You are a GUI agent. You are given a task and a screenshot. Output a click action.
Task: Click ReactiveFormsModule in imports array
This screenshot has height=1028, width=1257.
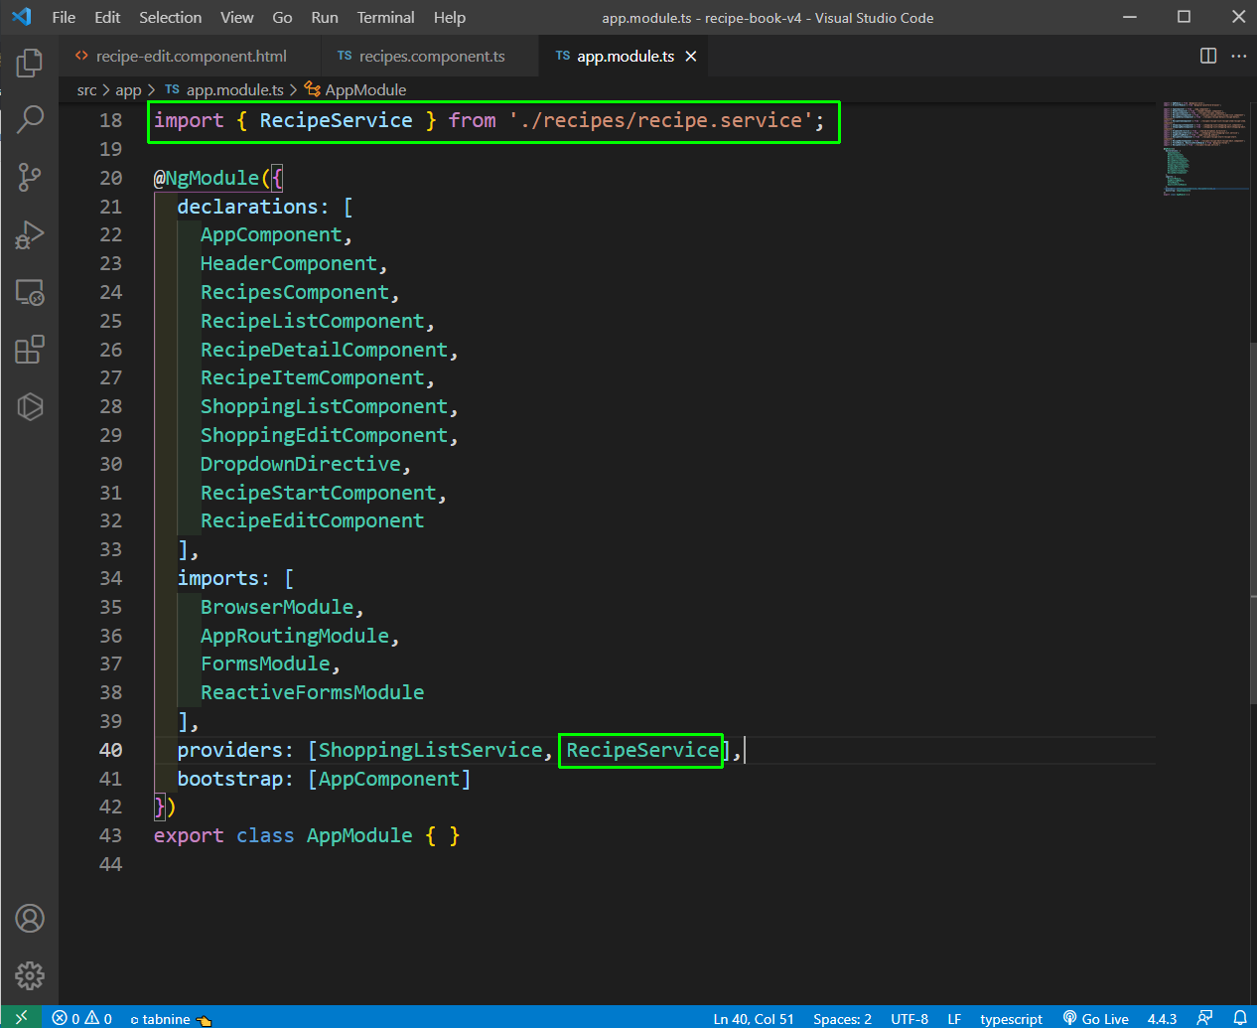pyautogui.click(x=312, y=692)
